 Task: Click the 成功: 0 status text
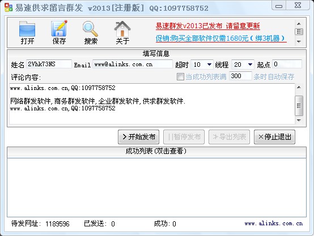[165, 224]
